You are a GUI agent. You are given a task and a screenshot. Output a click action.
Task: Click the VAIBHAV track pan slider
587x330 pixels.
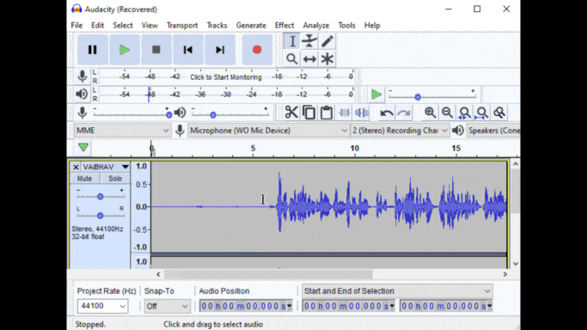coord(100,216)
